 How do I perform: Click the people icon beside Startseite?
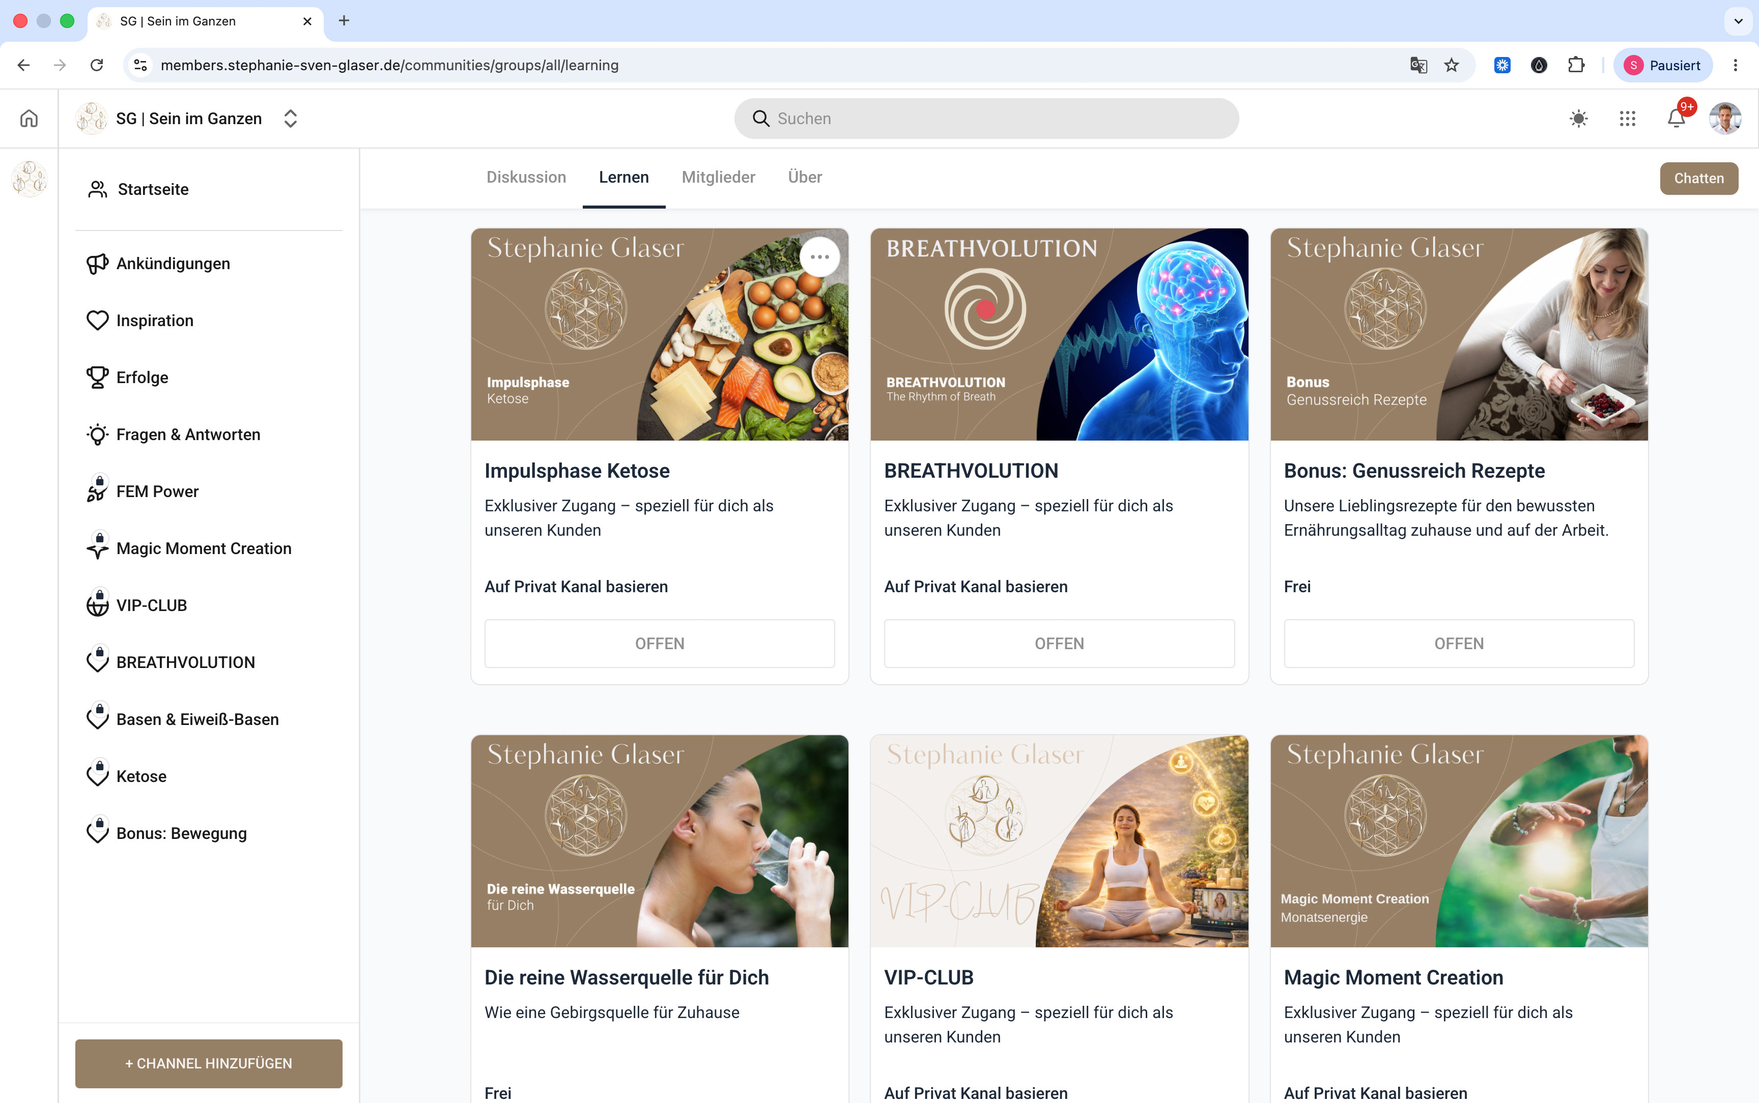tap(98, 190)
